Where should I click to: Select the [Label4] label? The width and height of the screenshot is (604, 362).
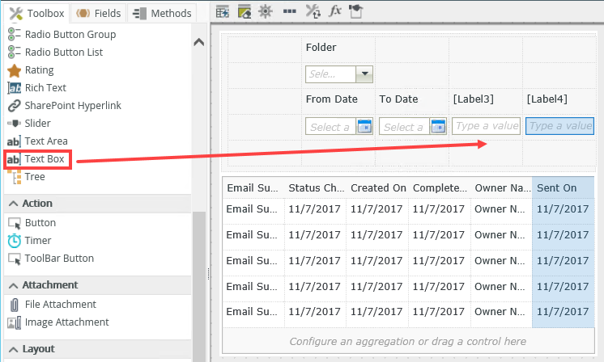point(547,99)
